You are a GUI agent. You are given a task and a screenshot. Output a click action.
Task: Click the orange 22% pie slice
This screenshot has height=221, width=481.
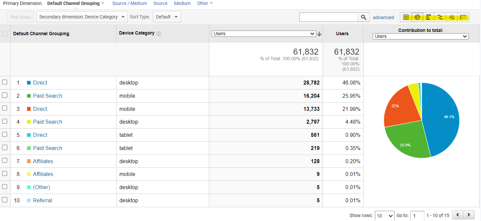[x=400, y=107]
